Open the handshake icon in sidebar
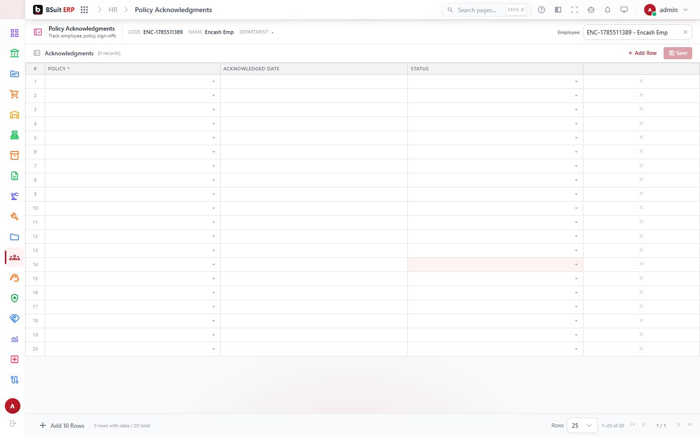 (15, 319)
